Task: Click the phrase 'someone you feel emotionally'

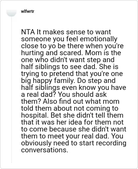Action: point(69,39)
